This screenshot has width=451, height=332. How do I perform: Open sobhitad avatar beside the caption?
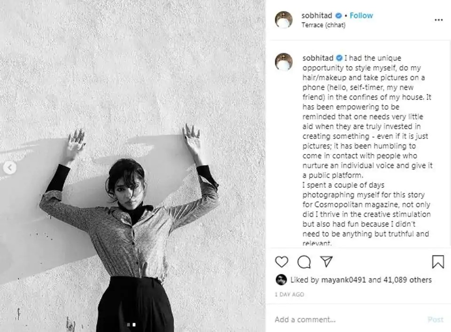coord(284,62)
